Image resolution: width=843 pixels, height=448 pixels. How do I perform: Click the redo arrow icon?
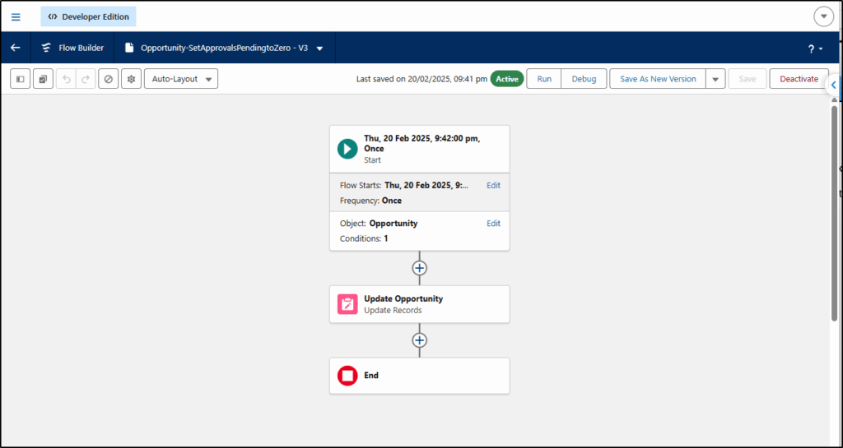pyautogui.click(x=86, y=79)
